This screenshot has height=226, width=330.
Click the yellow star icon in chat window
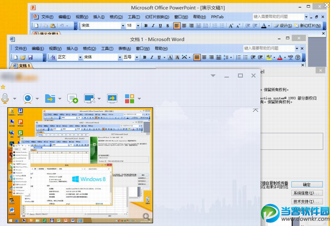click(x=3, y=87)
